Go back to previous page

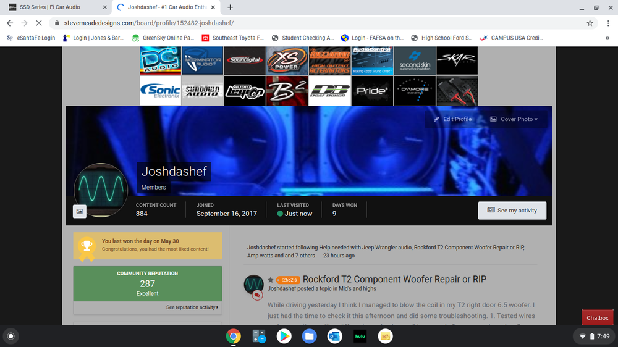[10, 23]
